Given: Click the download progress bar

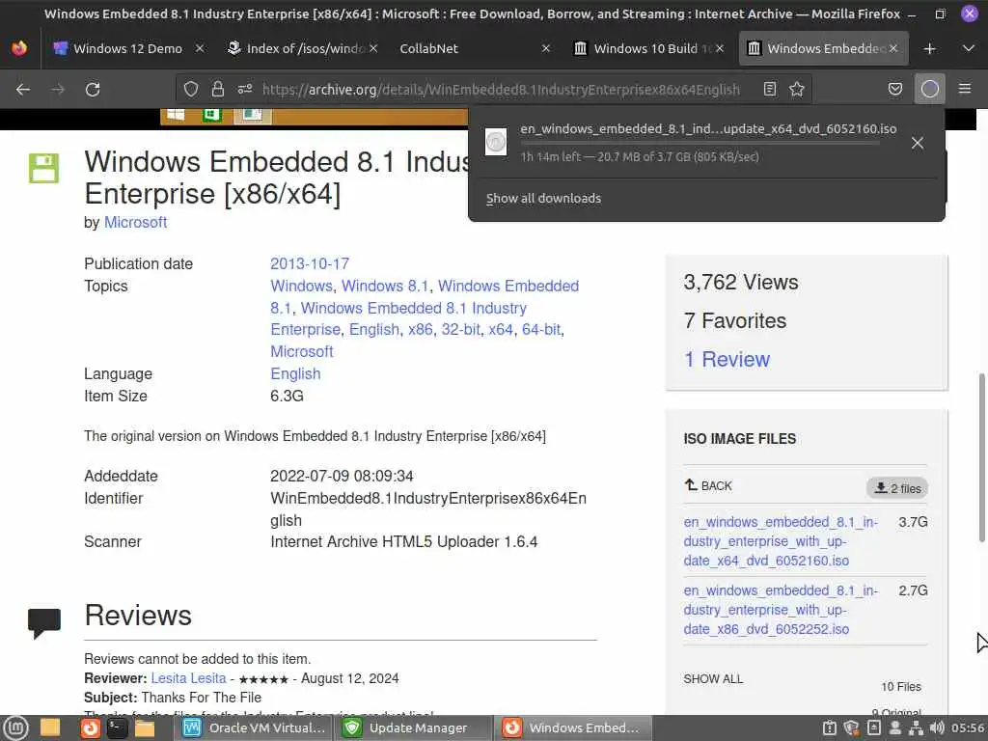Looking at the screenshot, I should [700, 143].
